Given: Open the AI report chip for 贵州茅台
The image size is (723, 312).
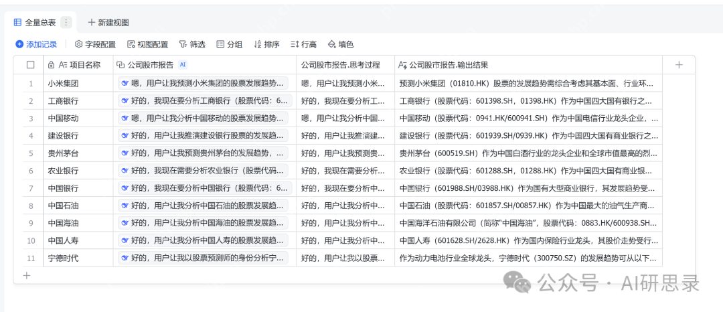Looking at the screenshot, I should tap(203, 153).
